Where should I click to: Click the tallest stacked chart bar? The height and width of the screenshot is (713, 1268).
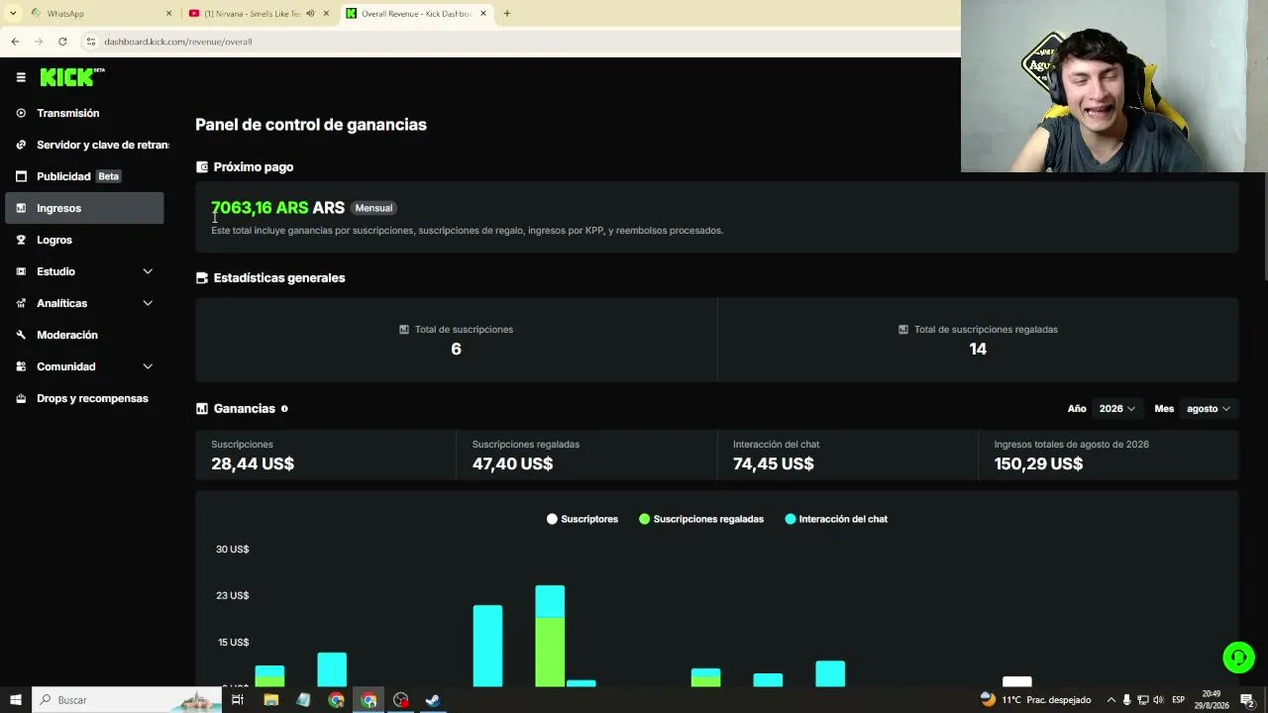550,636
